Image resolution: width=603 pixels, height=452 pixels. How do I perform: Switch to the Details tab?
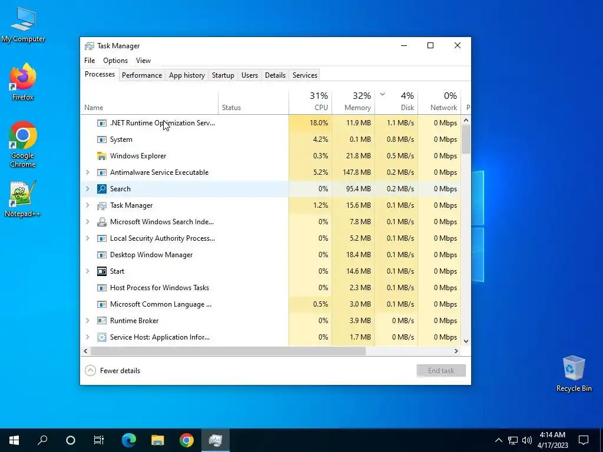coord(276,75)
